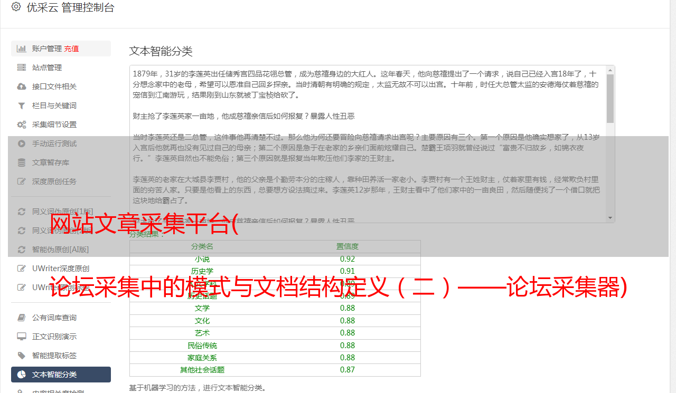Click the 0.87 confidence value
The width and height of the screenshot is (676, 393).
[x=348, y=370]
